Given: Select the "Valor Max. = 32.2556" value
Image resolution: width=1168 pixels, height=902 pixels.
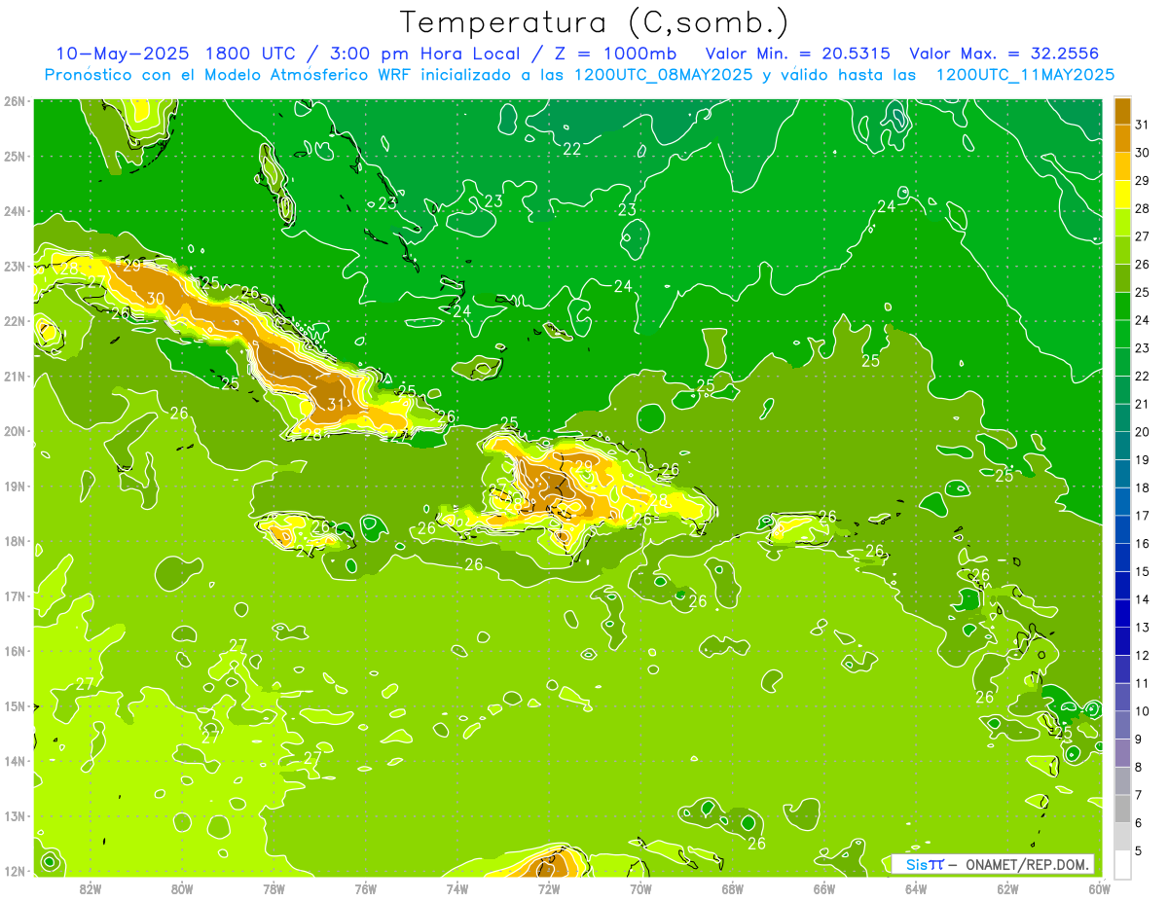Looking at the screenshot, I should click(x=1004, y=54).
